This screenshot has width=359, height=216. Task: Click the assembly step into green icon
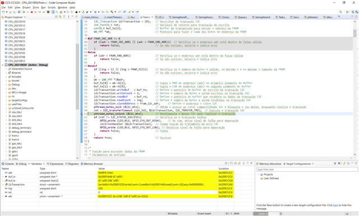(103, 12)
